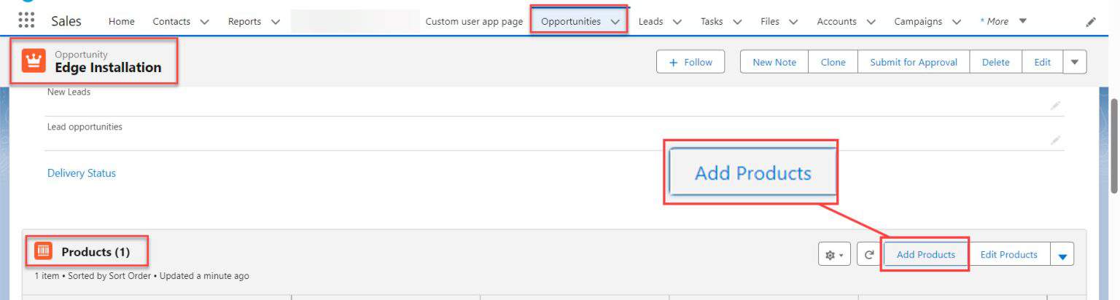Screen dimensions: 1120x300
Task: Open the App Launcher grid icon
Action: pos(26,20)
